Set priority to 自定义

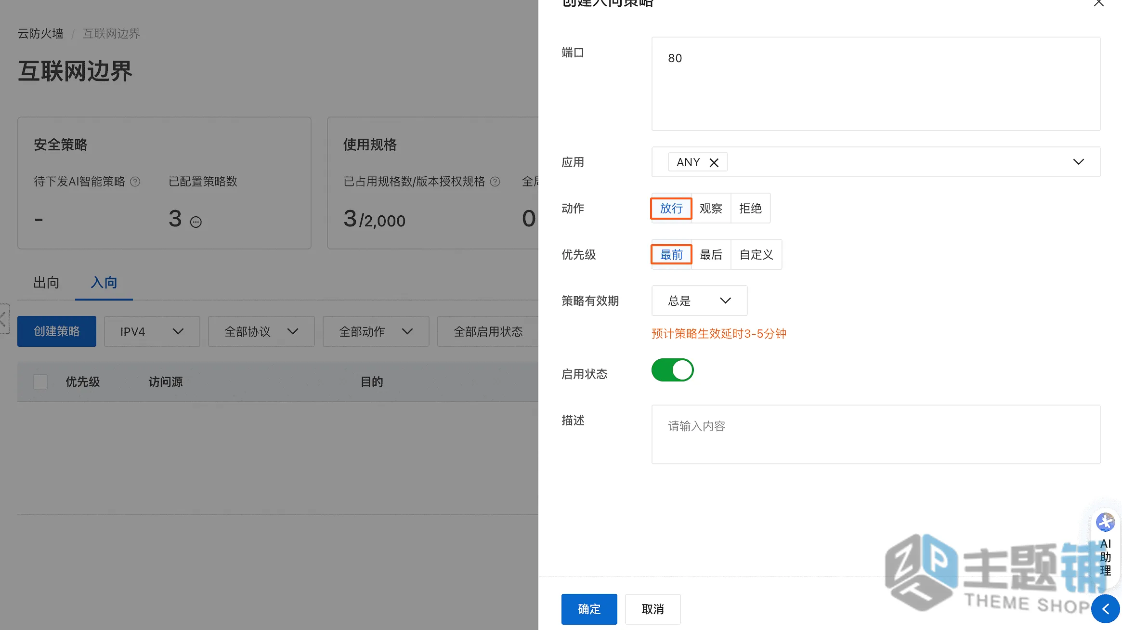click(x=756, y=254)
